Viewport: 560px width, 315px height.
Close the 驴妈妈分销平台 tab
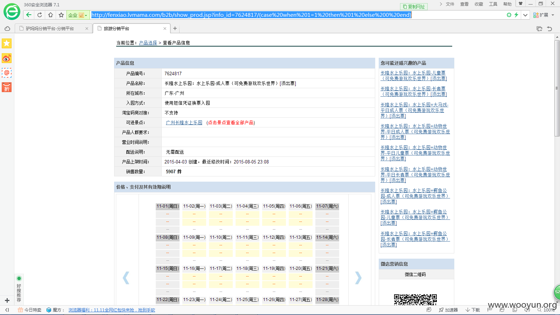(x=87, y=29)
